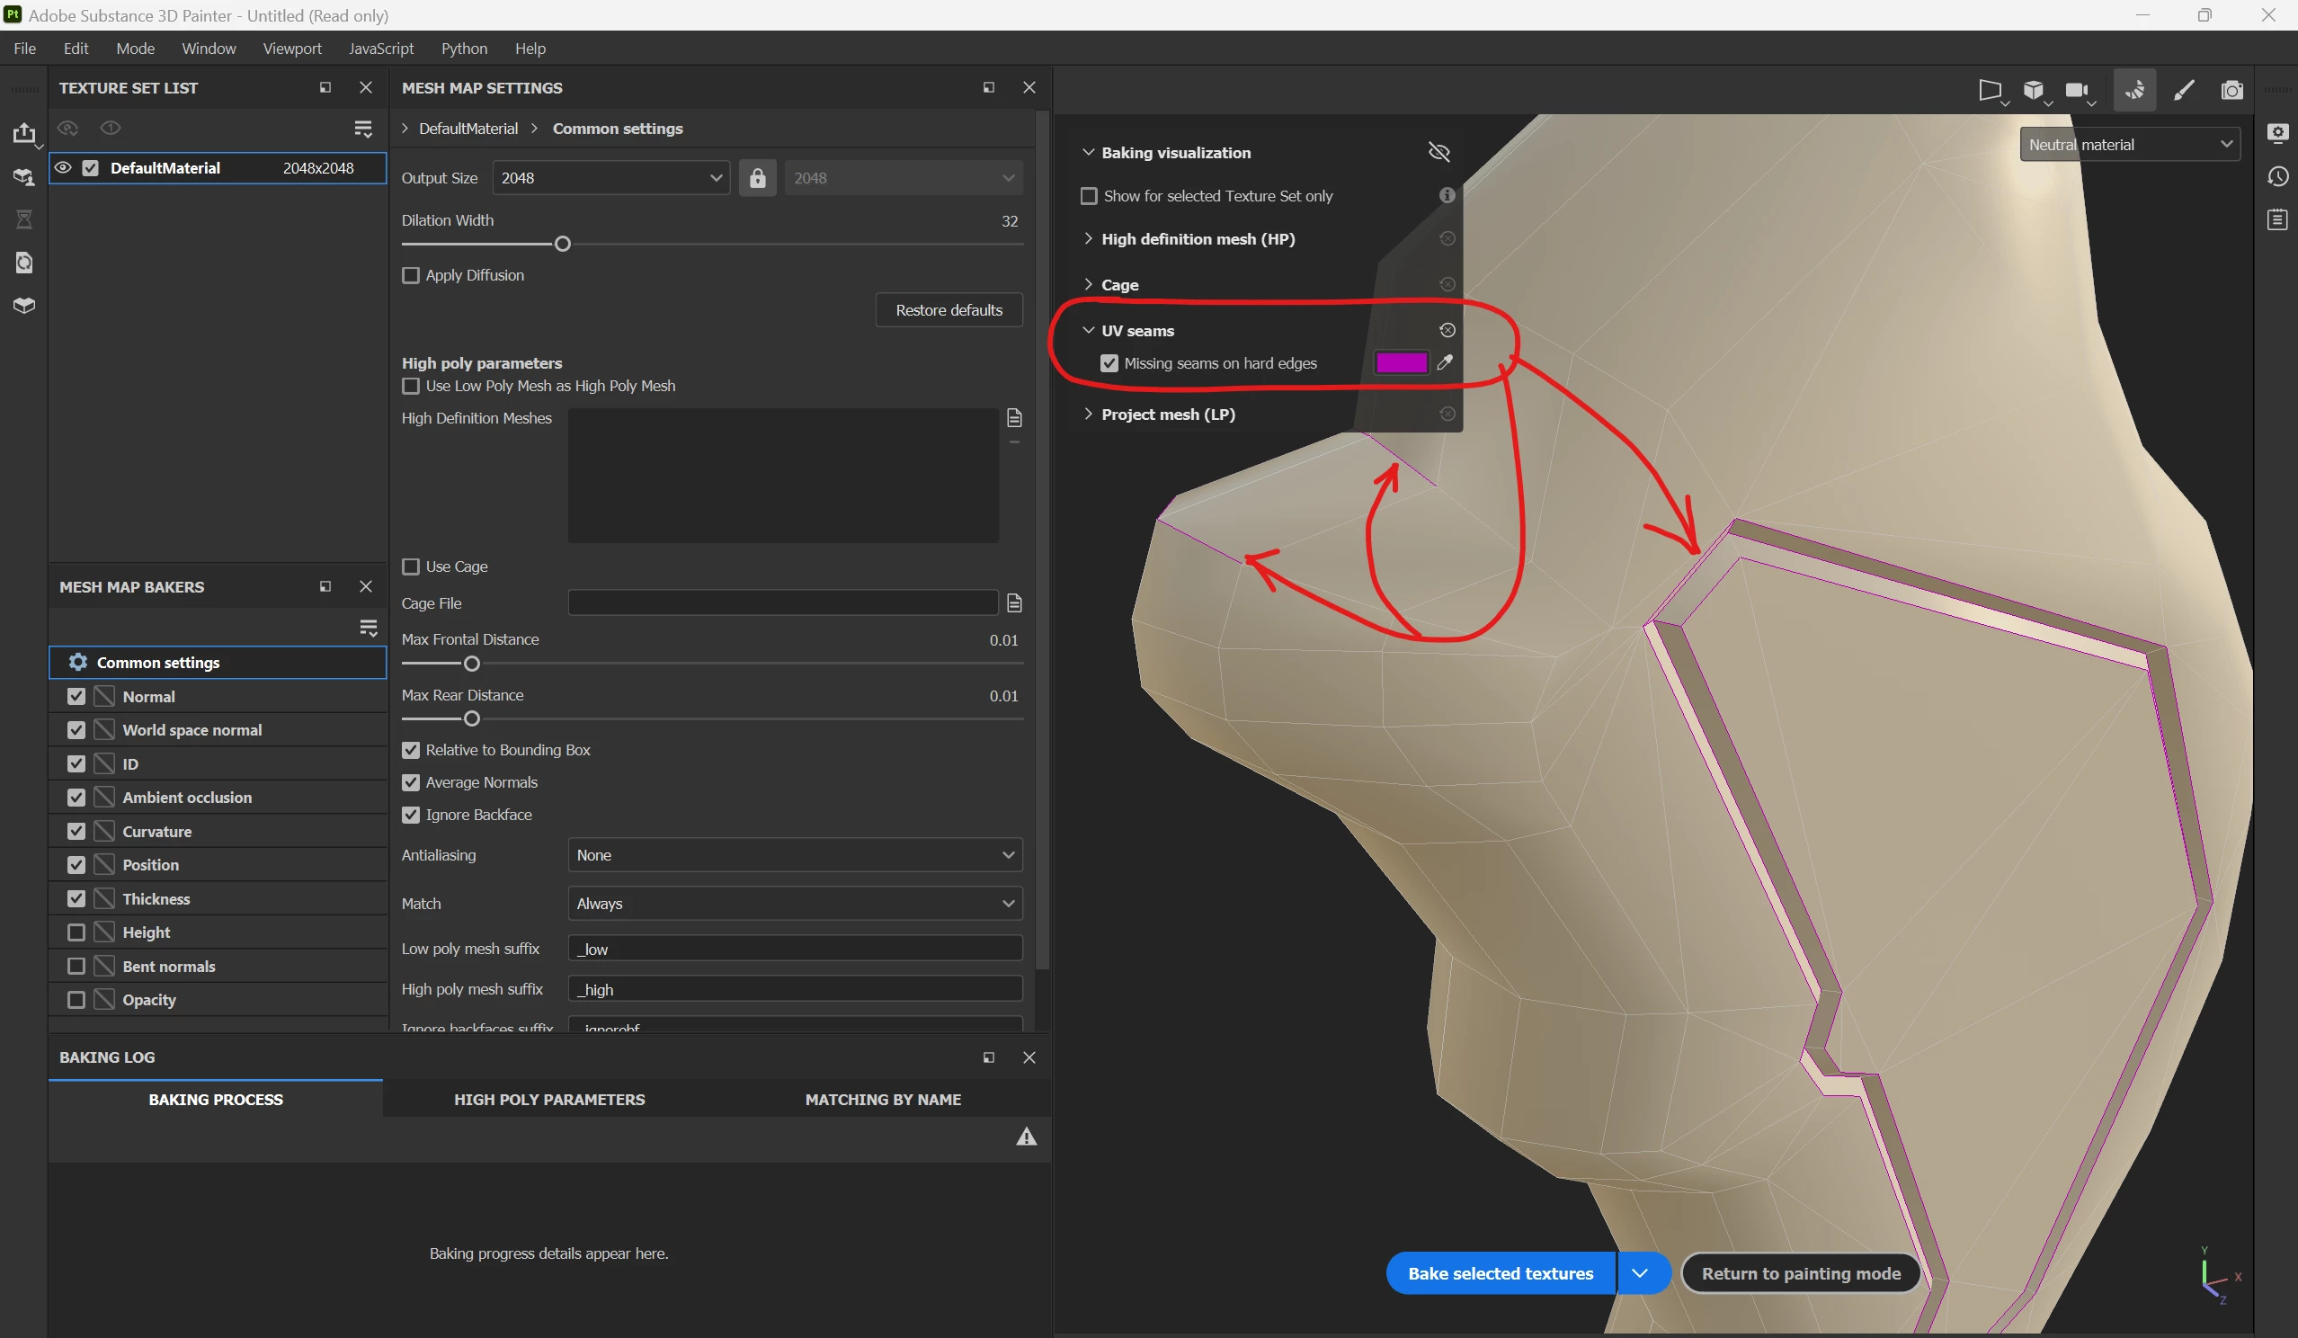
Task: Enable the Apply Diffusion checkbox
Action: 411,275
